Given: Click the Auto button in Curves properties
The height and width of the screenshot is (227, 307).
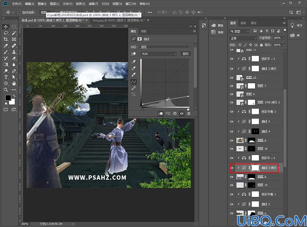Looking at the screenshot, I should 186,53.
